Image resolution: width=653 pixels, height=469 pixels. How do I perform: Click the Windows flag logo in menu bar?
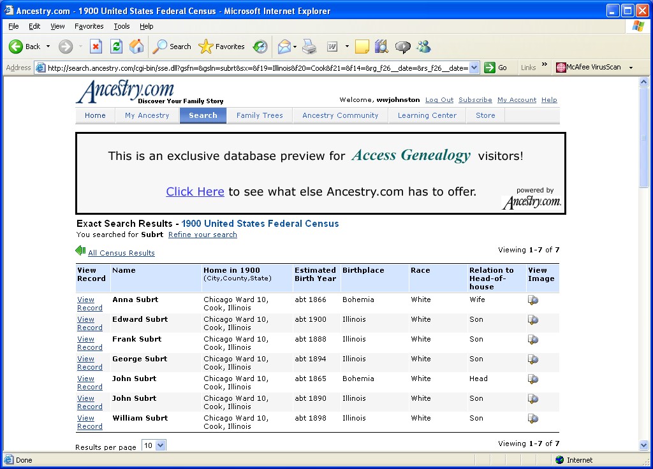click(x=638, y=26)
